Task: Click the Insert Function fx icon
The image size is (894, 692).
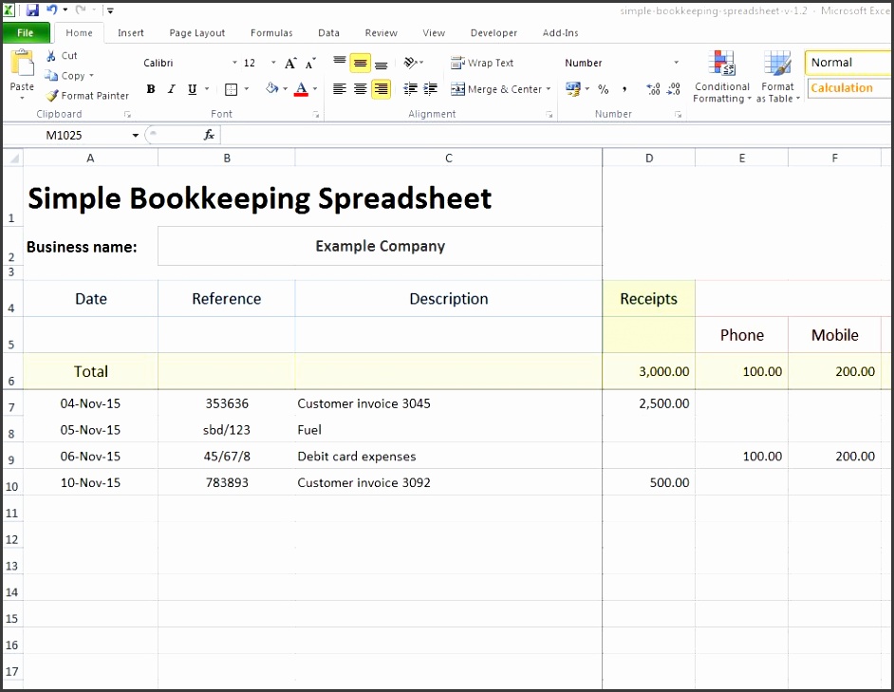Action: click(209, 135)
